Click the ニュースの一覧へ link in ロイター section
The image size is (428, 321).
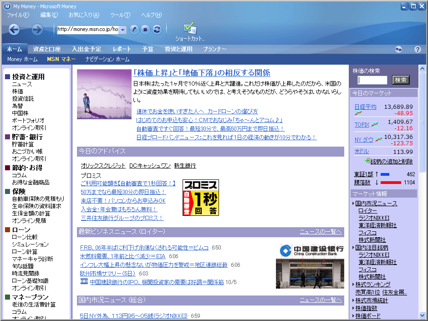[321, 232]
